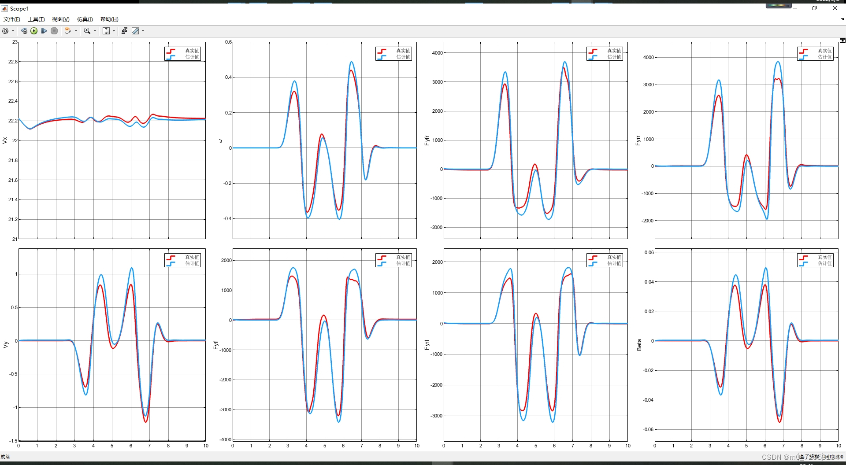The width and height of the screenshot is (846, 465).
Task: Click the MATLAB logo in the Scope1 title bar
Action: click(4, 8)
